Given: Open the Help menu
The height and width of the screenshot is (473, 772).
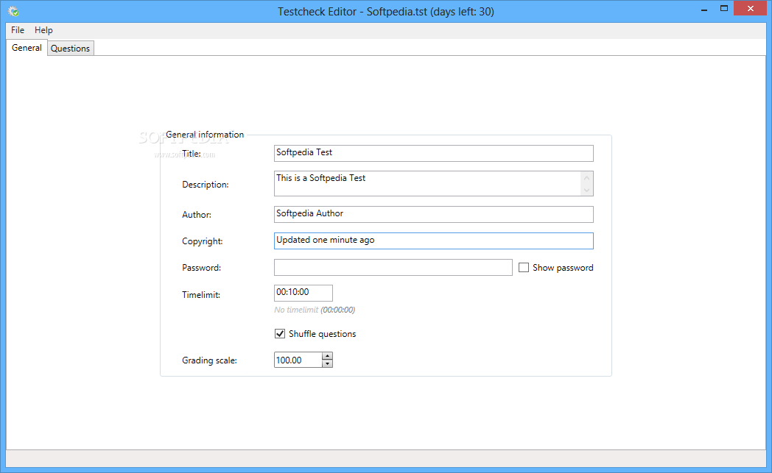Looking at the screenshot, I should (x=43, y=30).
